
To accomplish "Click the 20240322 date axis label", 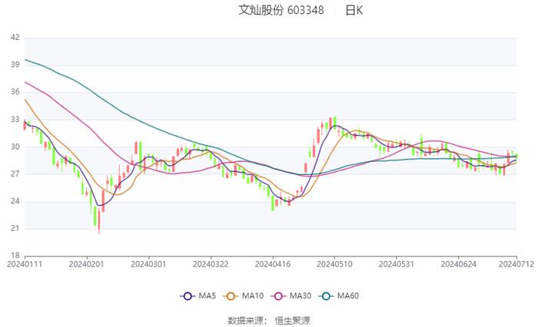I will (211, 264).
